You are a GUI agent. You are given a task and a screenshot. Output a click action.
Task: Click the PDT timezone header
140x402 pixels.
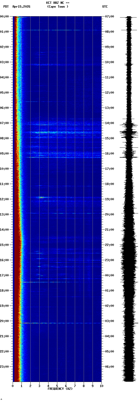point(6,7)
